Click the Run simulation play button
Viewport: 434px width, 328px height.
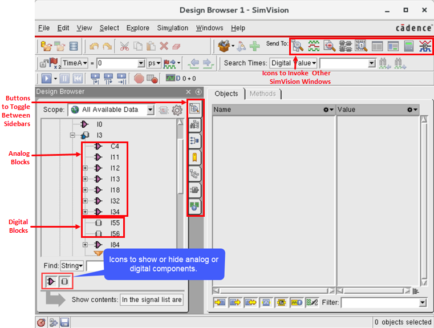tap(46, 79)
